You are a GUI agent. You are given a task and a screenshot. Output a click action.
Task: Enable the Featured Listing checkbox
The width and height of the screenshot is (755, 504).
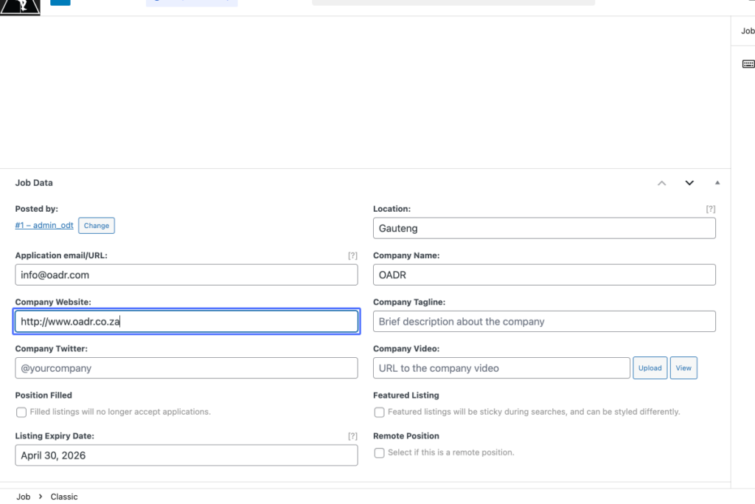coord(380,412)
